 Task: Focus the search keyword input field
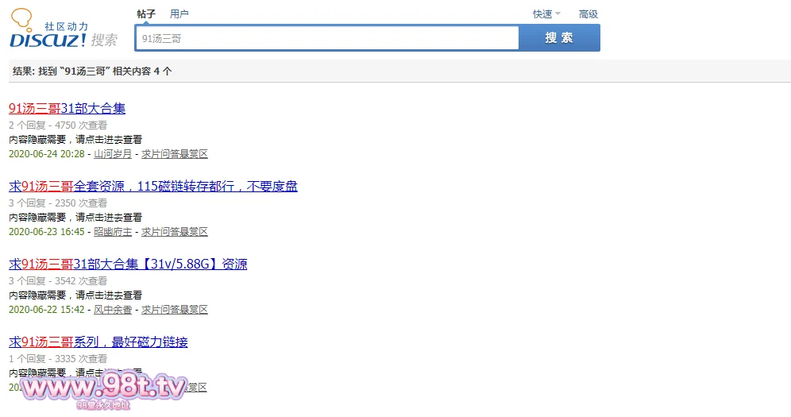[x=326, y=38]
